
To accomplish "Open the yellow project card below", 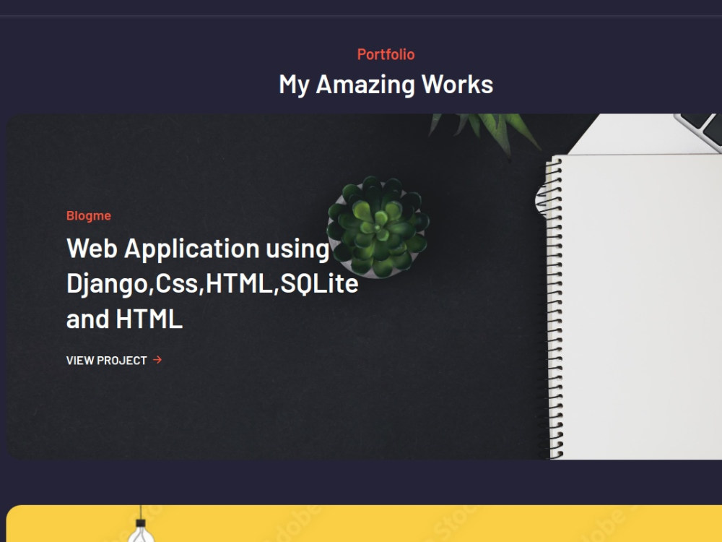I will (364, 523).
